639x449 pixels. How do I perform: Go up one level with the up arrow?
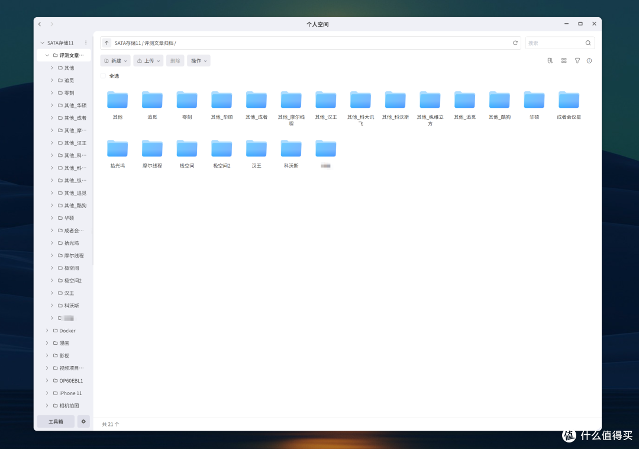[106, 43]
